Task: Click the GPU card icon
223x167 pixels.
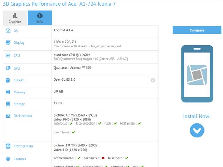Action: [8, 68]
